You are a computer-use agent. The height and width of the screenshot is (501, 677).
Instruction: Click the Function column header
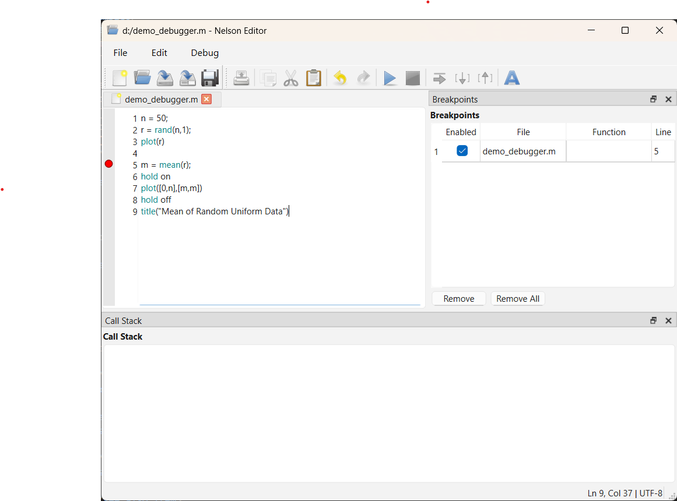tap(608, 132)
